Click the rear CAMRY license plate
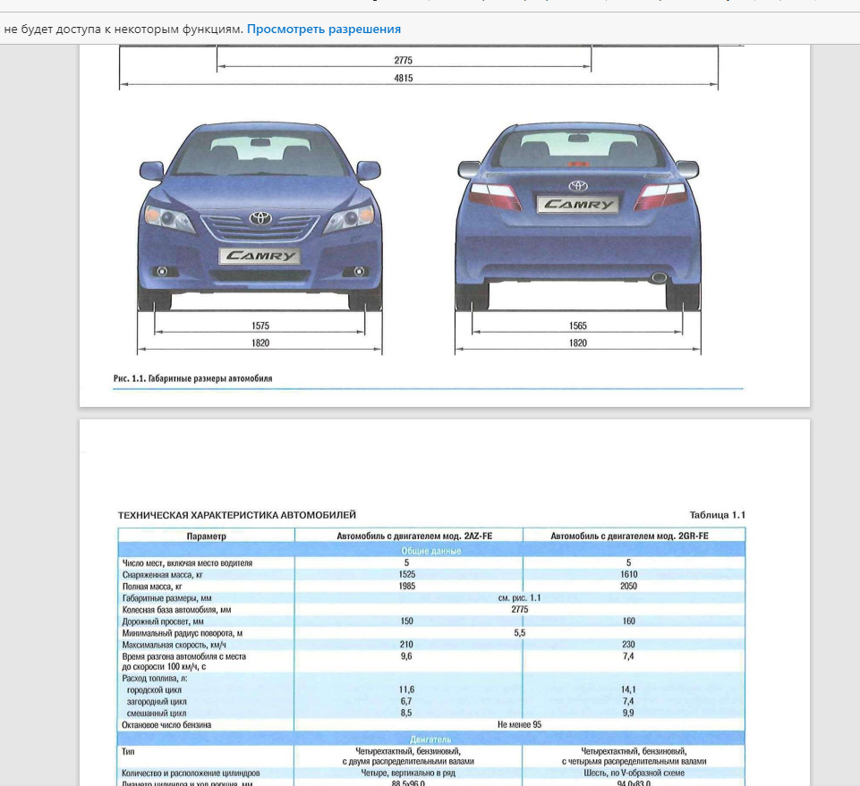860x786 pixels. tap(578, 205)
